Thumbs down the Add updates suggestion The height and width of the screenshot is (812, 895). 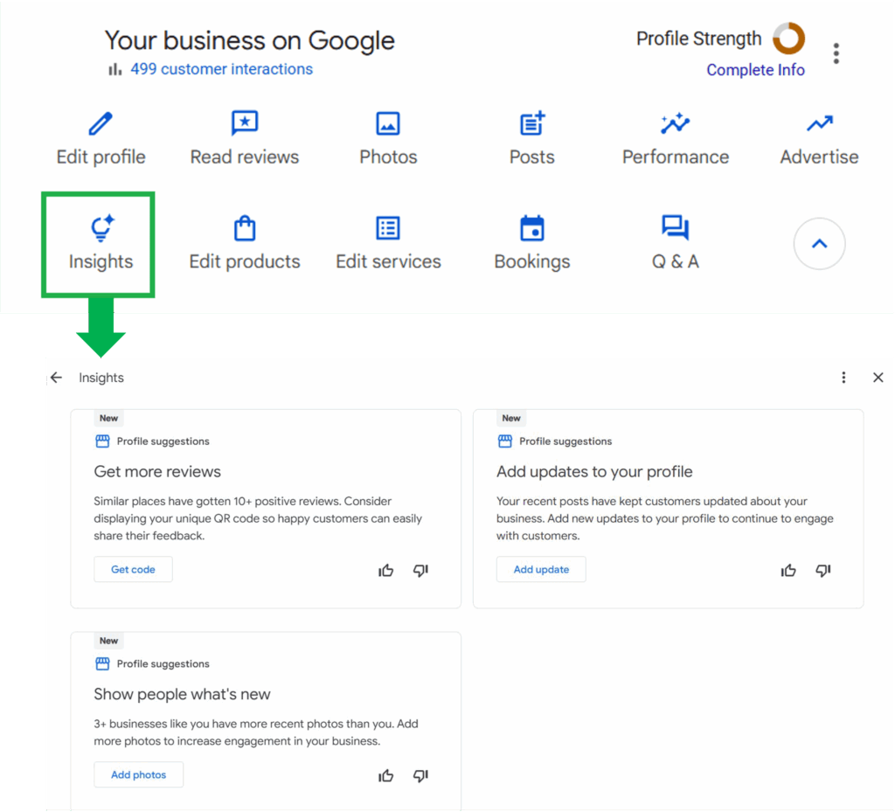tap(822, 570)
